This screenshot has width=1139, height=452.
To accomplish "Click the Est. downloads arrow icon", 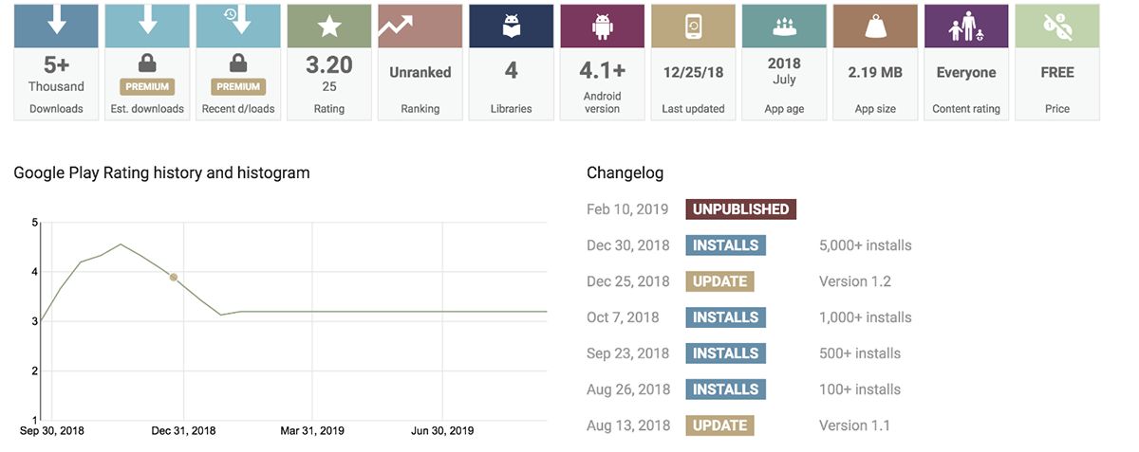I will (x=147, y=19).
